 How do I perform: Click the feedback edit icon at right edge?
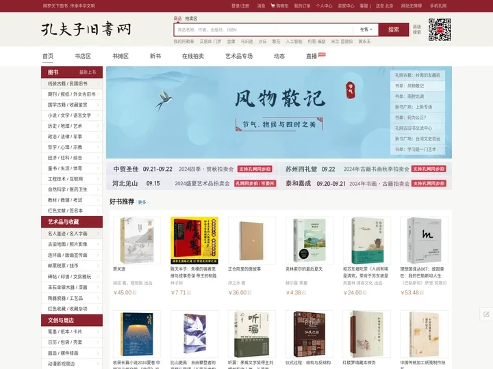click(486, 314)
